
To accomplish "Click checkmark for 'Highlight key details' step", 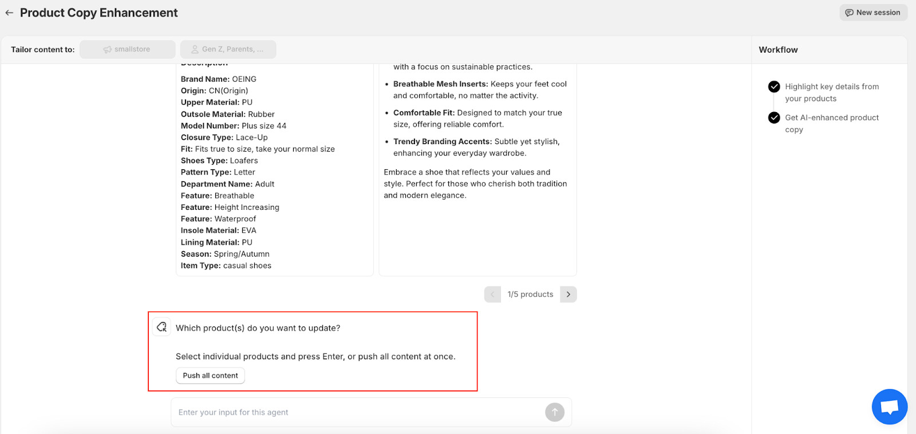I will pos(774,87).
